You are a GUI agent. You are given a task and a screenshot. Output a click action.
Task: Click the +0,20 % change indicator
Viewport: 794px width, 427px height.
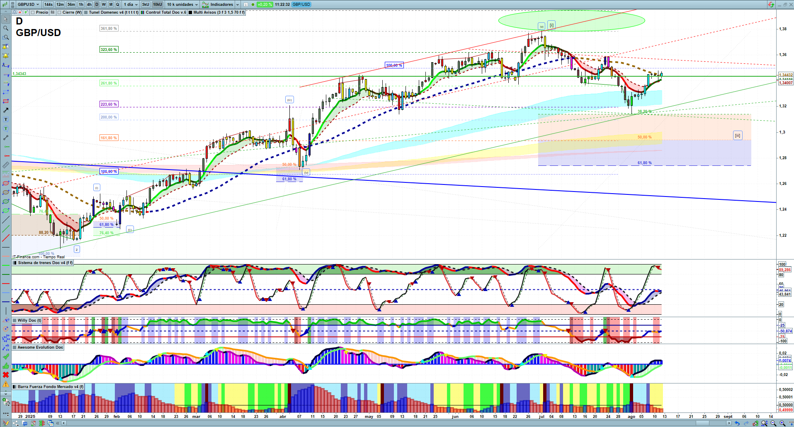265,5
